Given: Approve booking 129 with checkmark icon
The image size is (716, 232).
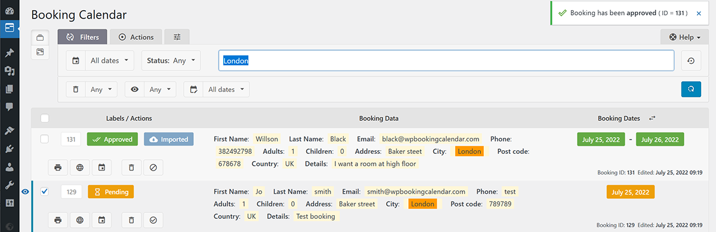Looking at the screenshot, I should point(153,220).
